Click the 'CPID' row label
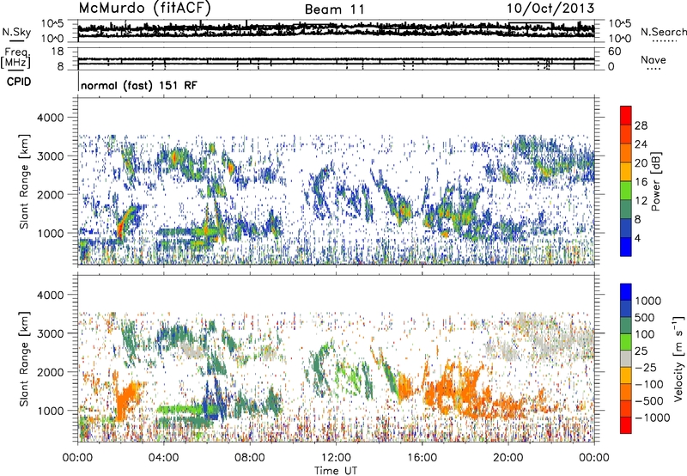The height and width of the screenshot is (476, 687). (19, 82)
